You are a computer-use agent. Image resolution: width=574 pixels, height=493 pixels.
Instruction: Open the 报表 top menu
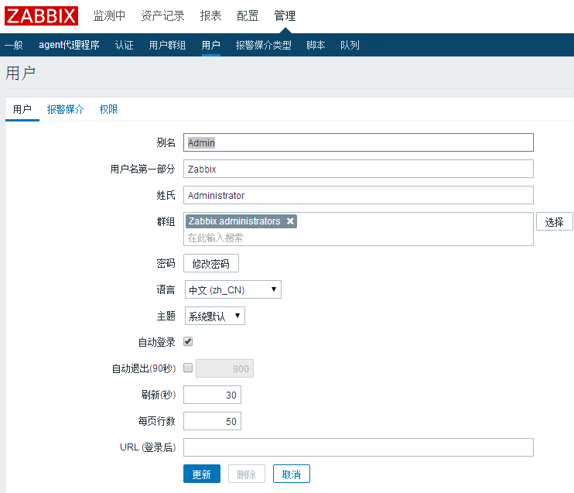point(210,15)
